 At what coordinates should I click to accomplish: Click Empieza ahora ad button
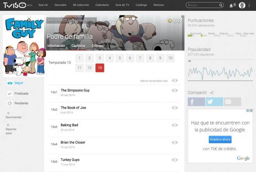[x=220, y=139]
